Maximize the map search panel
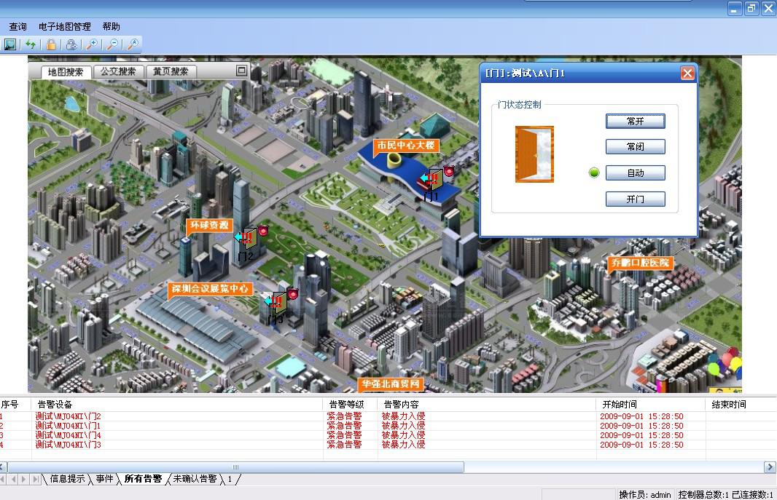777x500 pixels. coord(241,71)
